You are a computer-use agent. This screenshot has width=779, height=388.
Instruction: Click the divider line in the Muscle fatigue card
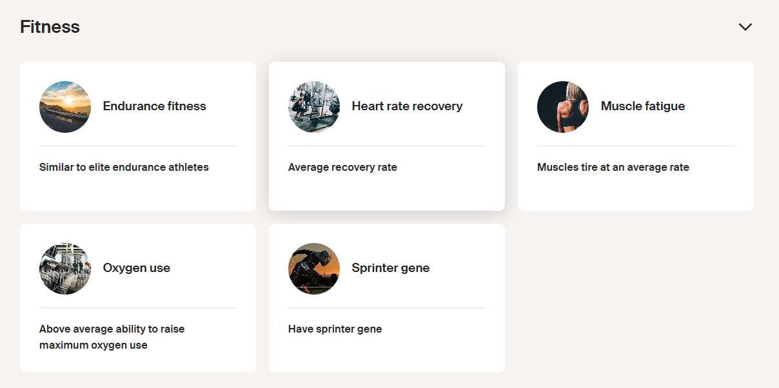[x=636, y=146]
